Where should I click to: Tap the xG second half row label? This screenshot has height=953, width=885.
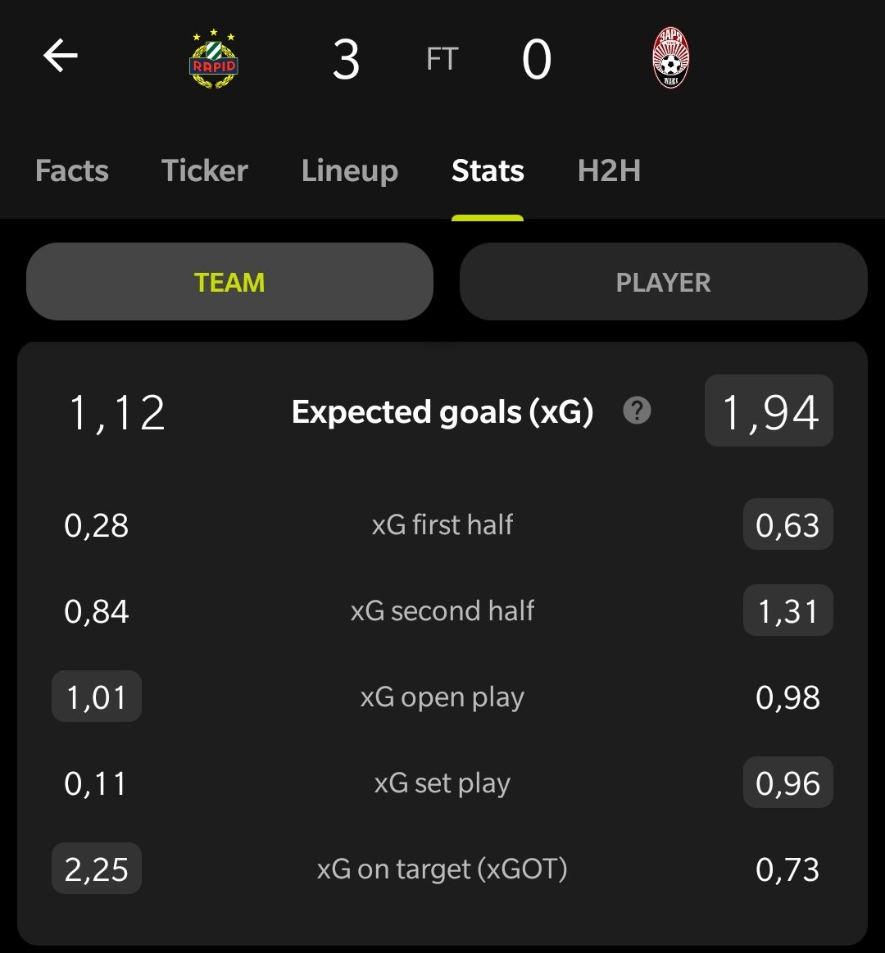click(442, 610)
